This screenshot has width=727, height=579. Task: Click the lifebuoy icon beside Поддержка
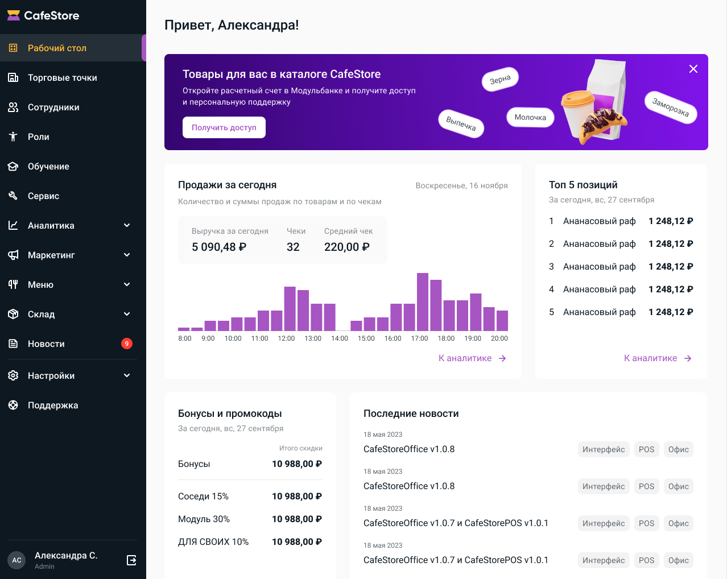13,405
